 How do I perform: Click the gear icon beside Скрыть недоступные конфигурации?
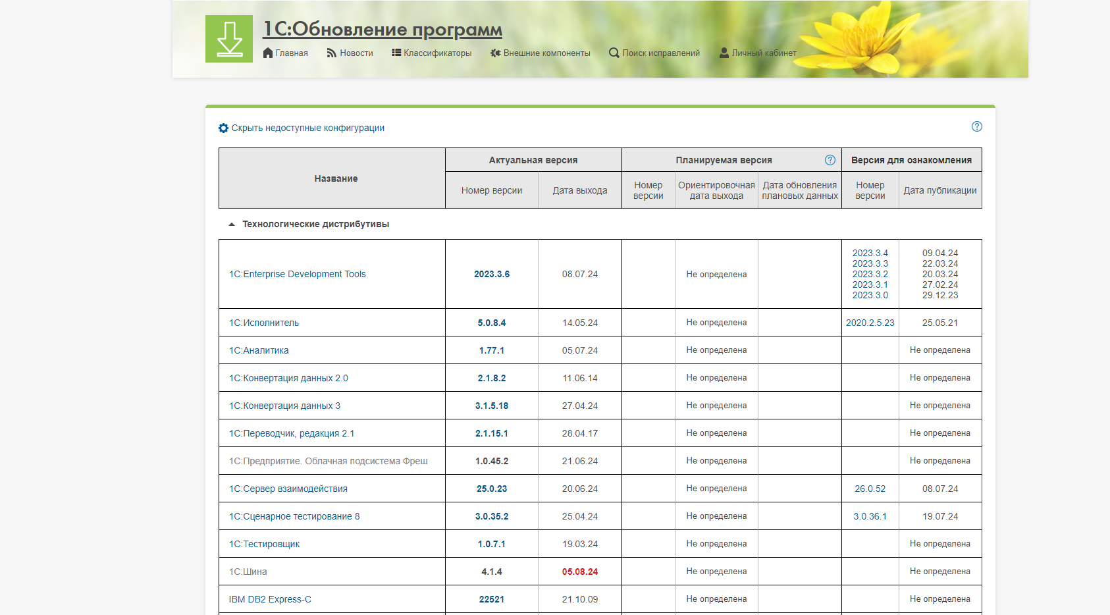point(223,128)
